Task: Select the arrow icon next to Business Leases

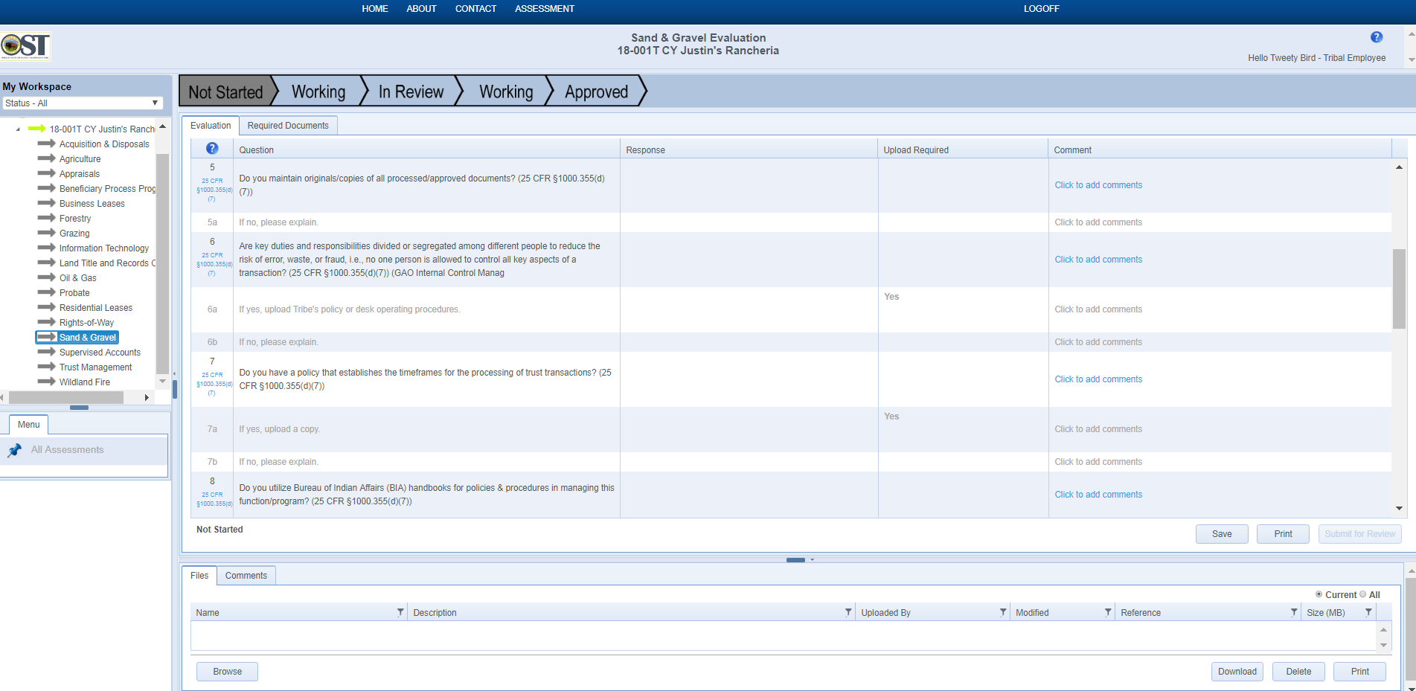Action: (47, 203)
